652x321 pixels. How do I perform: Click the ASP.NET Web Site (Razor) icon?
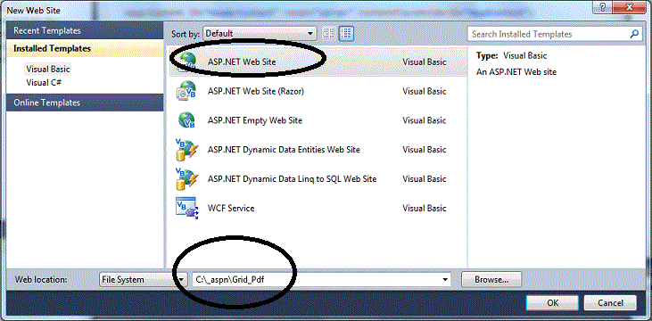coord(186,91)
